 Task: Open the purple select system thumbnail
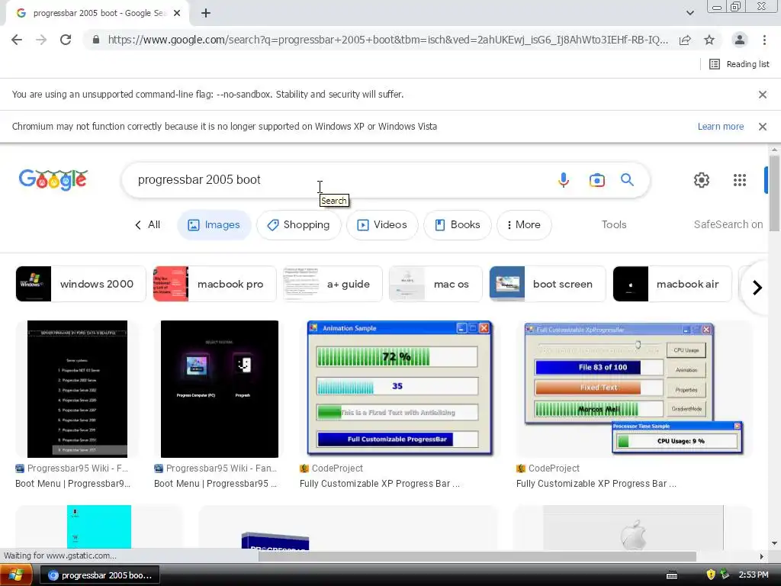[220, 389]
